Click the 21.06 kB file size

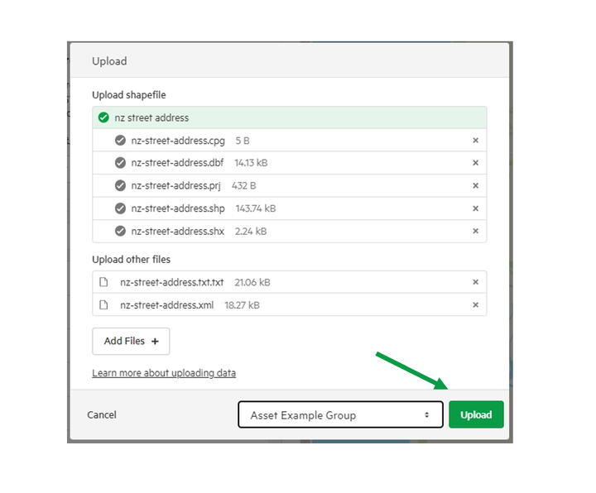tap(252, 283)
